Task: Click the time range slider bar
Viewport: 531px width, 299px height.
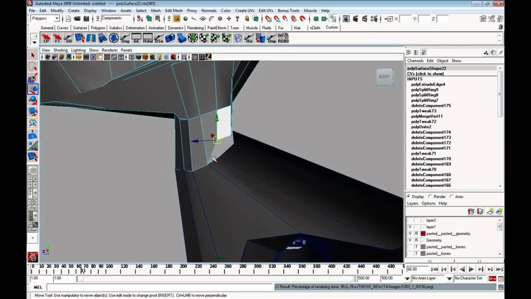Action: (215, 279)
